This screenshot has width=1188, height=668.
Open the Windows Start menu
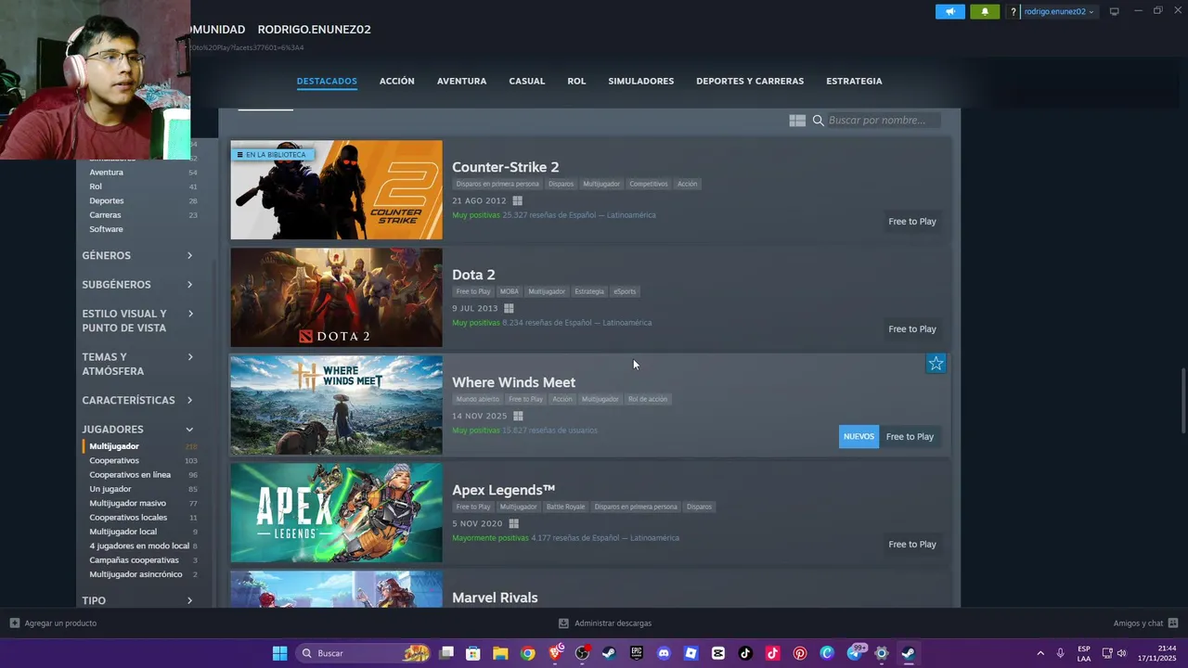point(279,653)
